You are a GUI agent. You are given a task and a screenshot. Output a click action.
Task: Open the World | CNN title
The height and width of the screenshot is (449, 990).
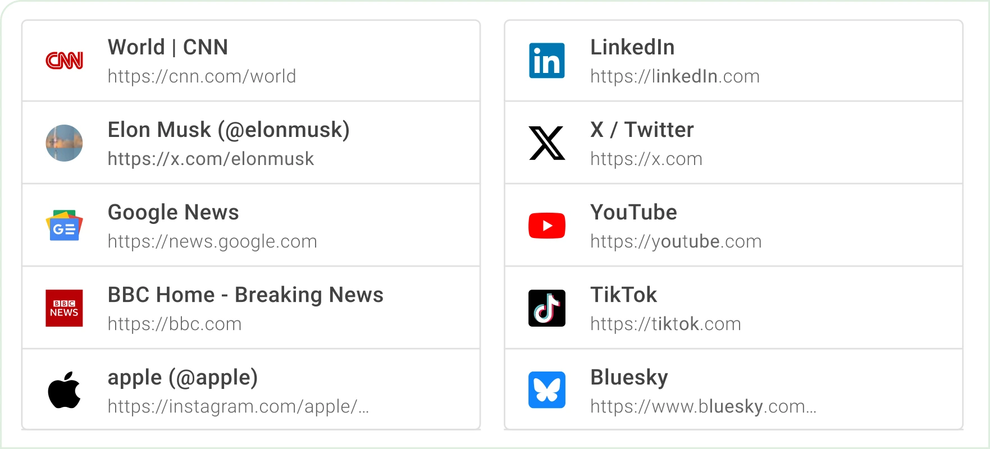tap(168, 48)
